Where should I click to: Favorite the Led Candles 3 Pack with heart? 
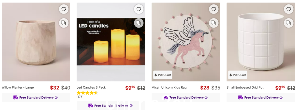pos(139,9)
